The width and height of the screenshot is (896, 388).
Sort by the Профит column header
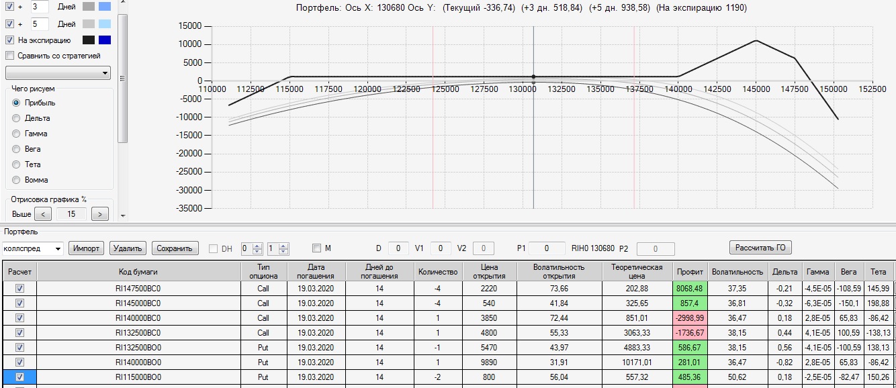[690, 272]
